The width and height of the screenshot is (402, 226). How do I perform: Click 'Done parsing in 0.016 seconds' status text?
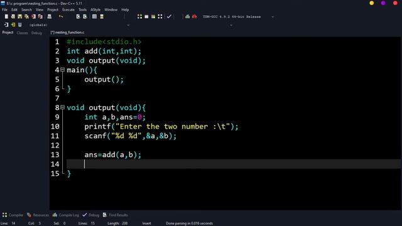click(x=189, y=223)
